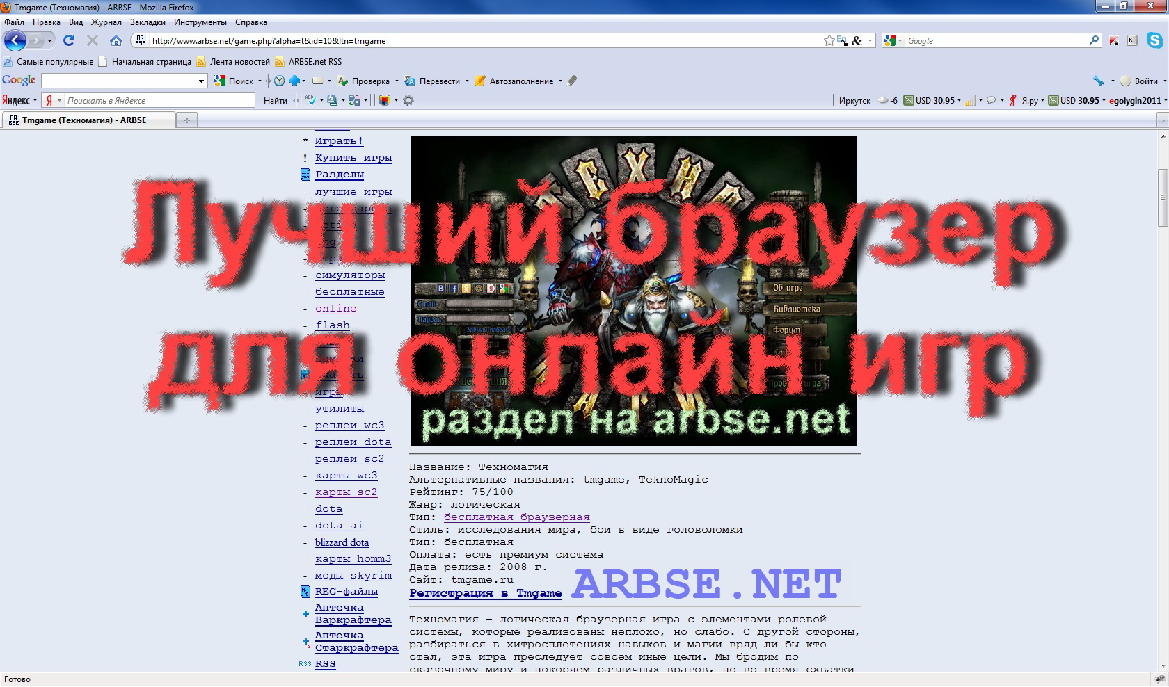Click the Поиск button on Google toolbar
This screenshot has width=1169, height=687.
coord(234,81)
